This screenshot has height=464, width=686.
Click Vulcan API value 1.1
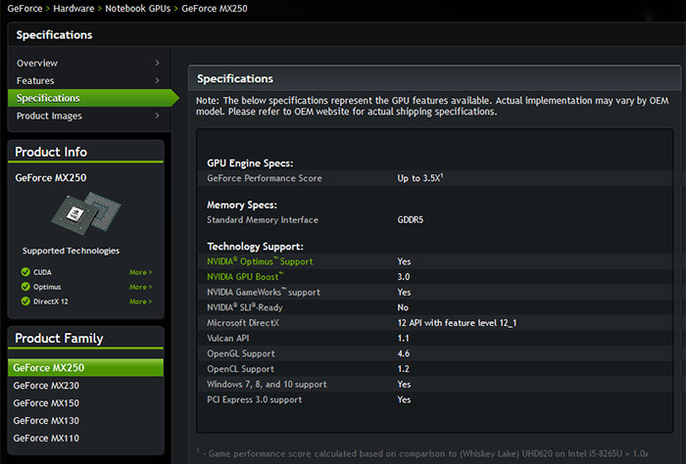point(404,338)
